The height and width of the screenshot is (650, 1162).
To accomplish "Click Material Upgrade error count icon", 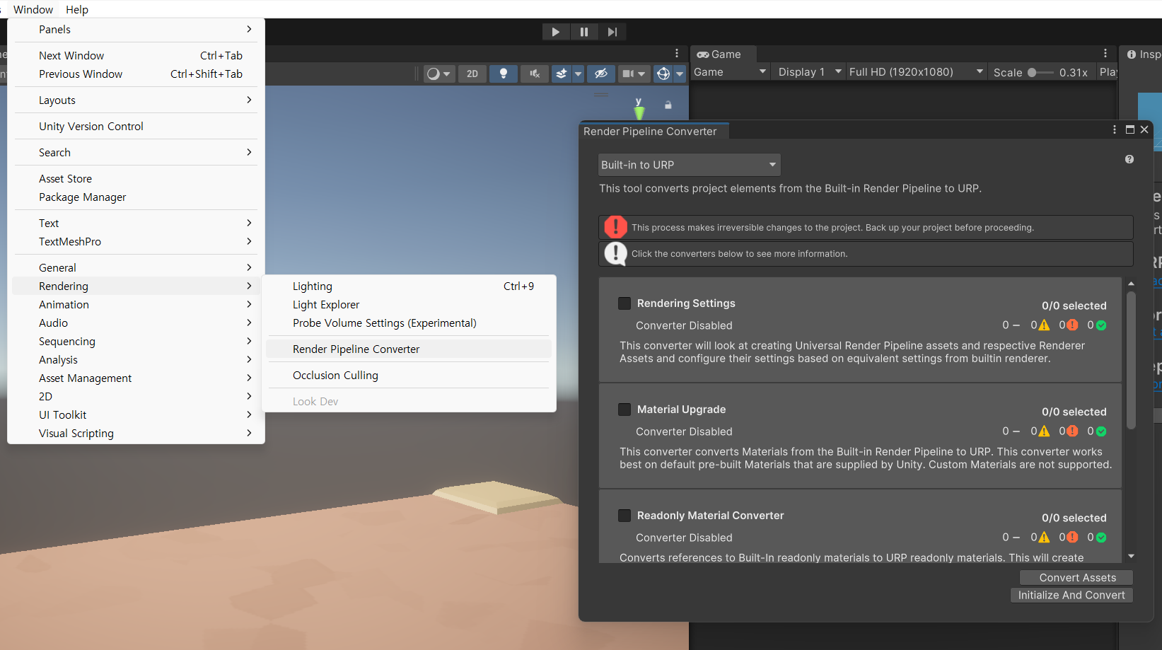I will coord(1072,431).
